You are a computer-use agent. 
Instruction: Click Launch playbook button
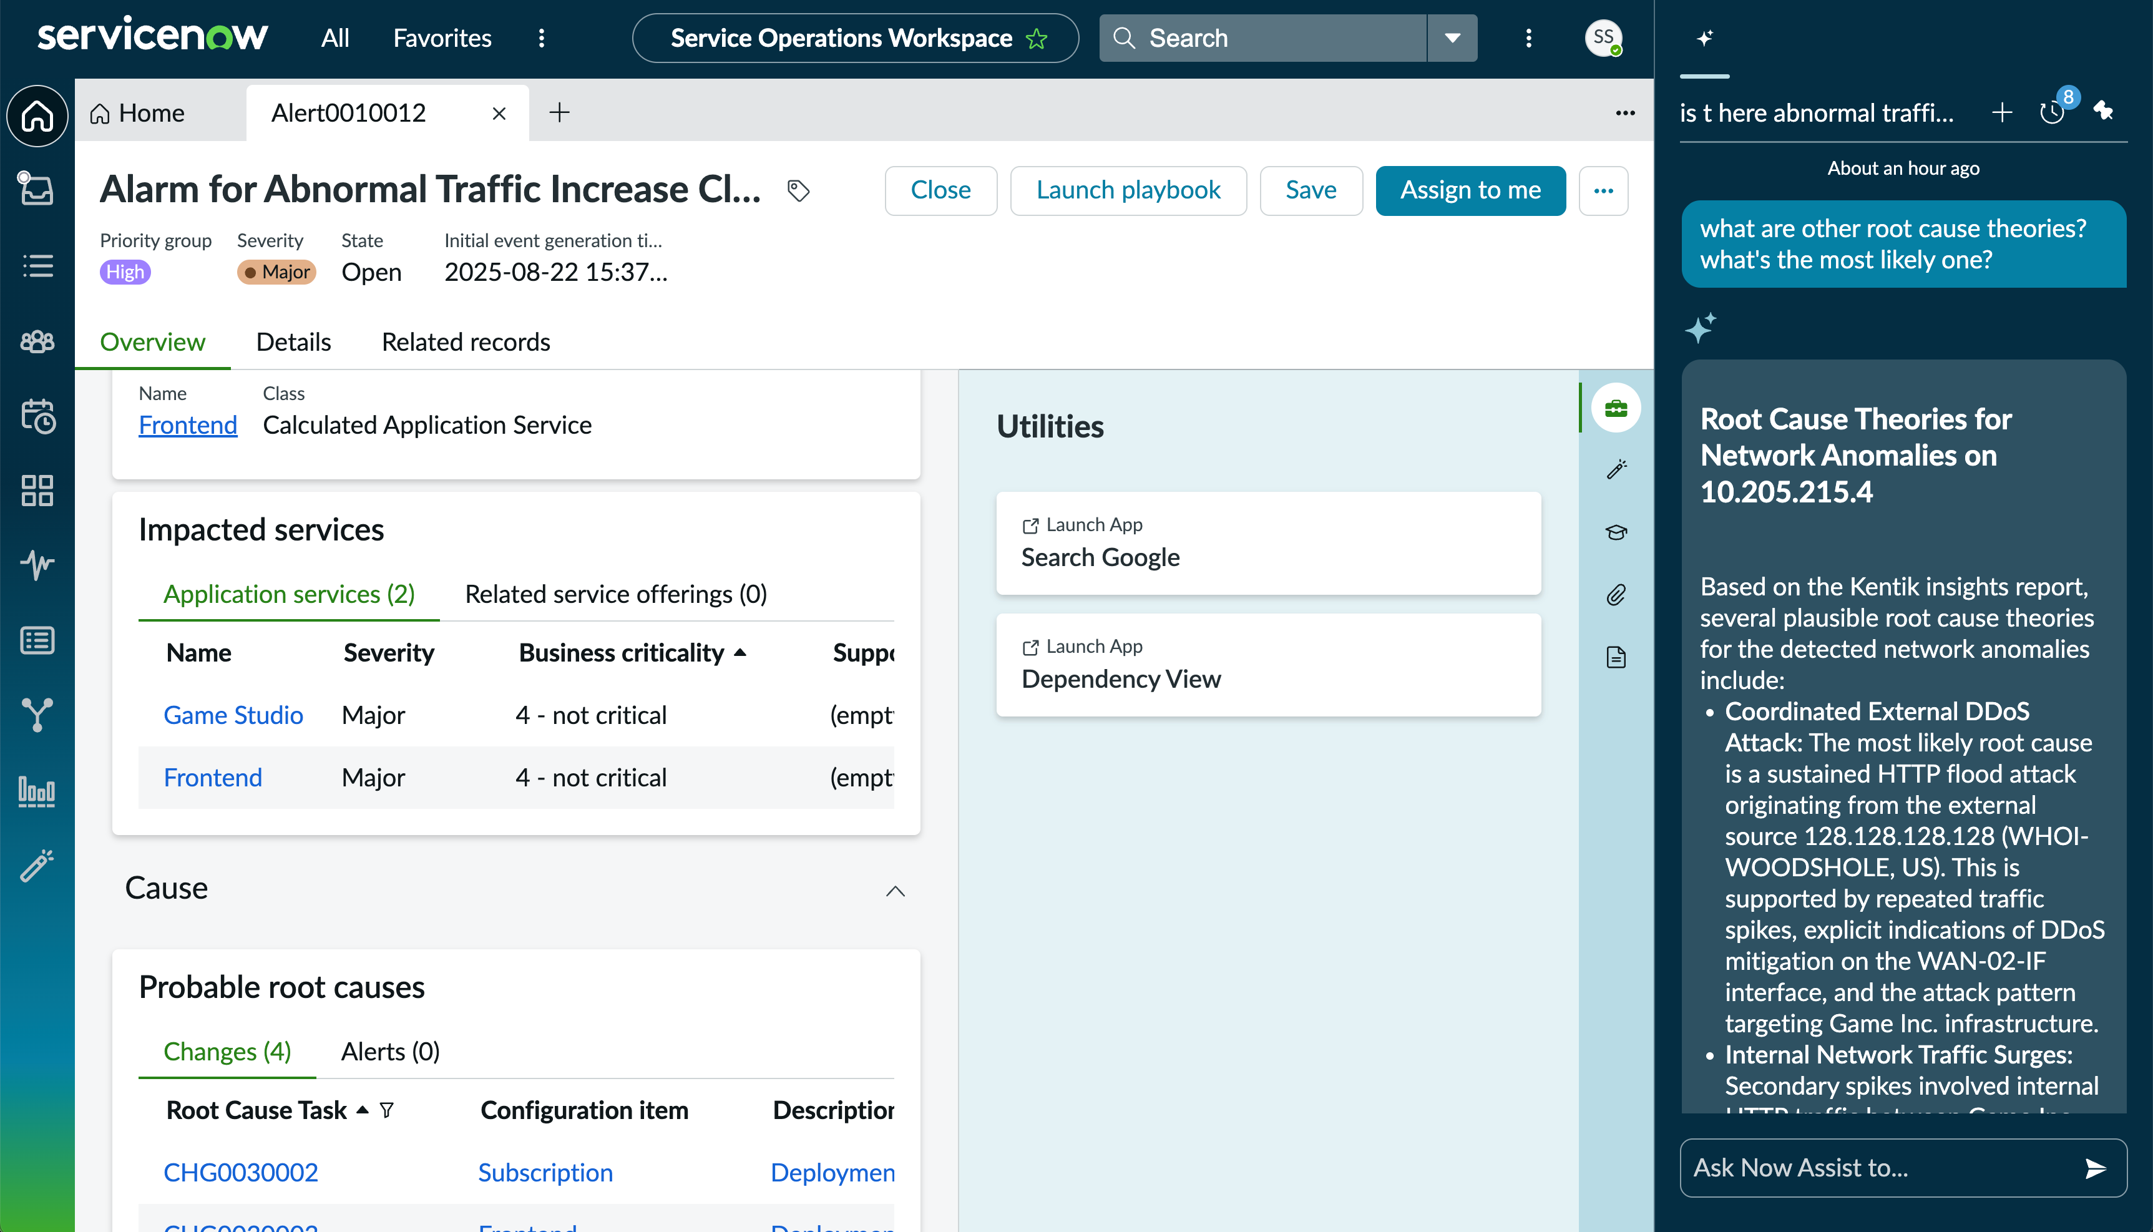point(1128,190)
